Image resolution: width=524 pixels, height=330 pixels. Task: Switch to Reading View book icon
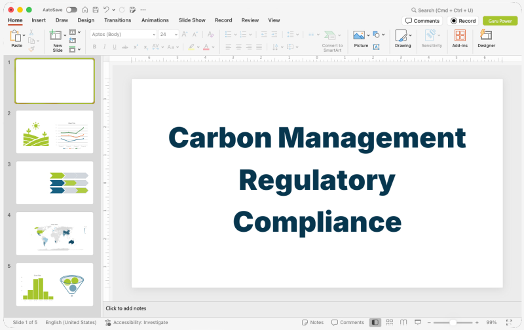coord(403,322)
